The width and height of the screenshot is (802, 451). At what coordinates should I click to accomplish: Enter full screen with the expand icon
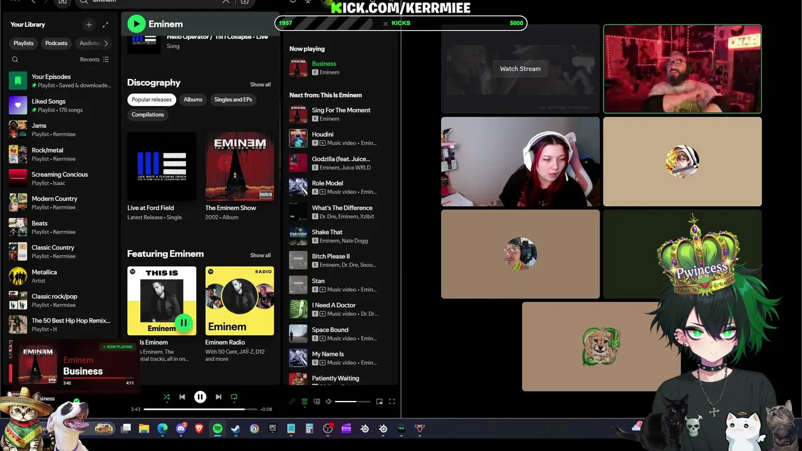tap(392, 402)
